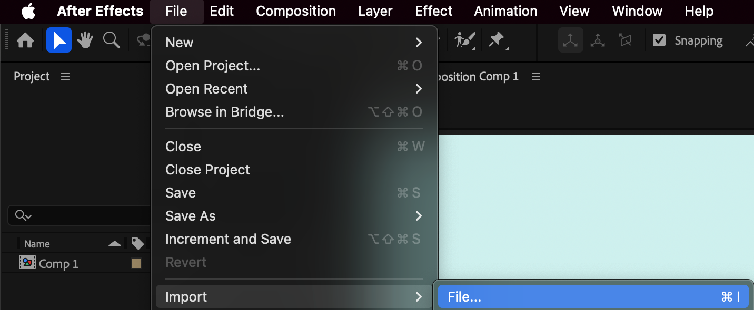754x310 pixels.
Task: Select the Selection arrow tool
Action: pyautogui.click(x=59, y=40)
